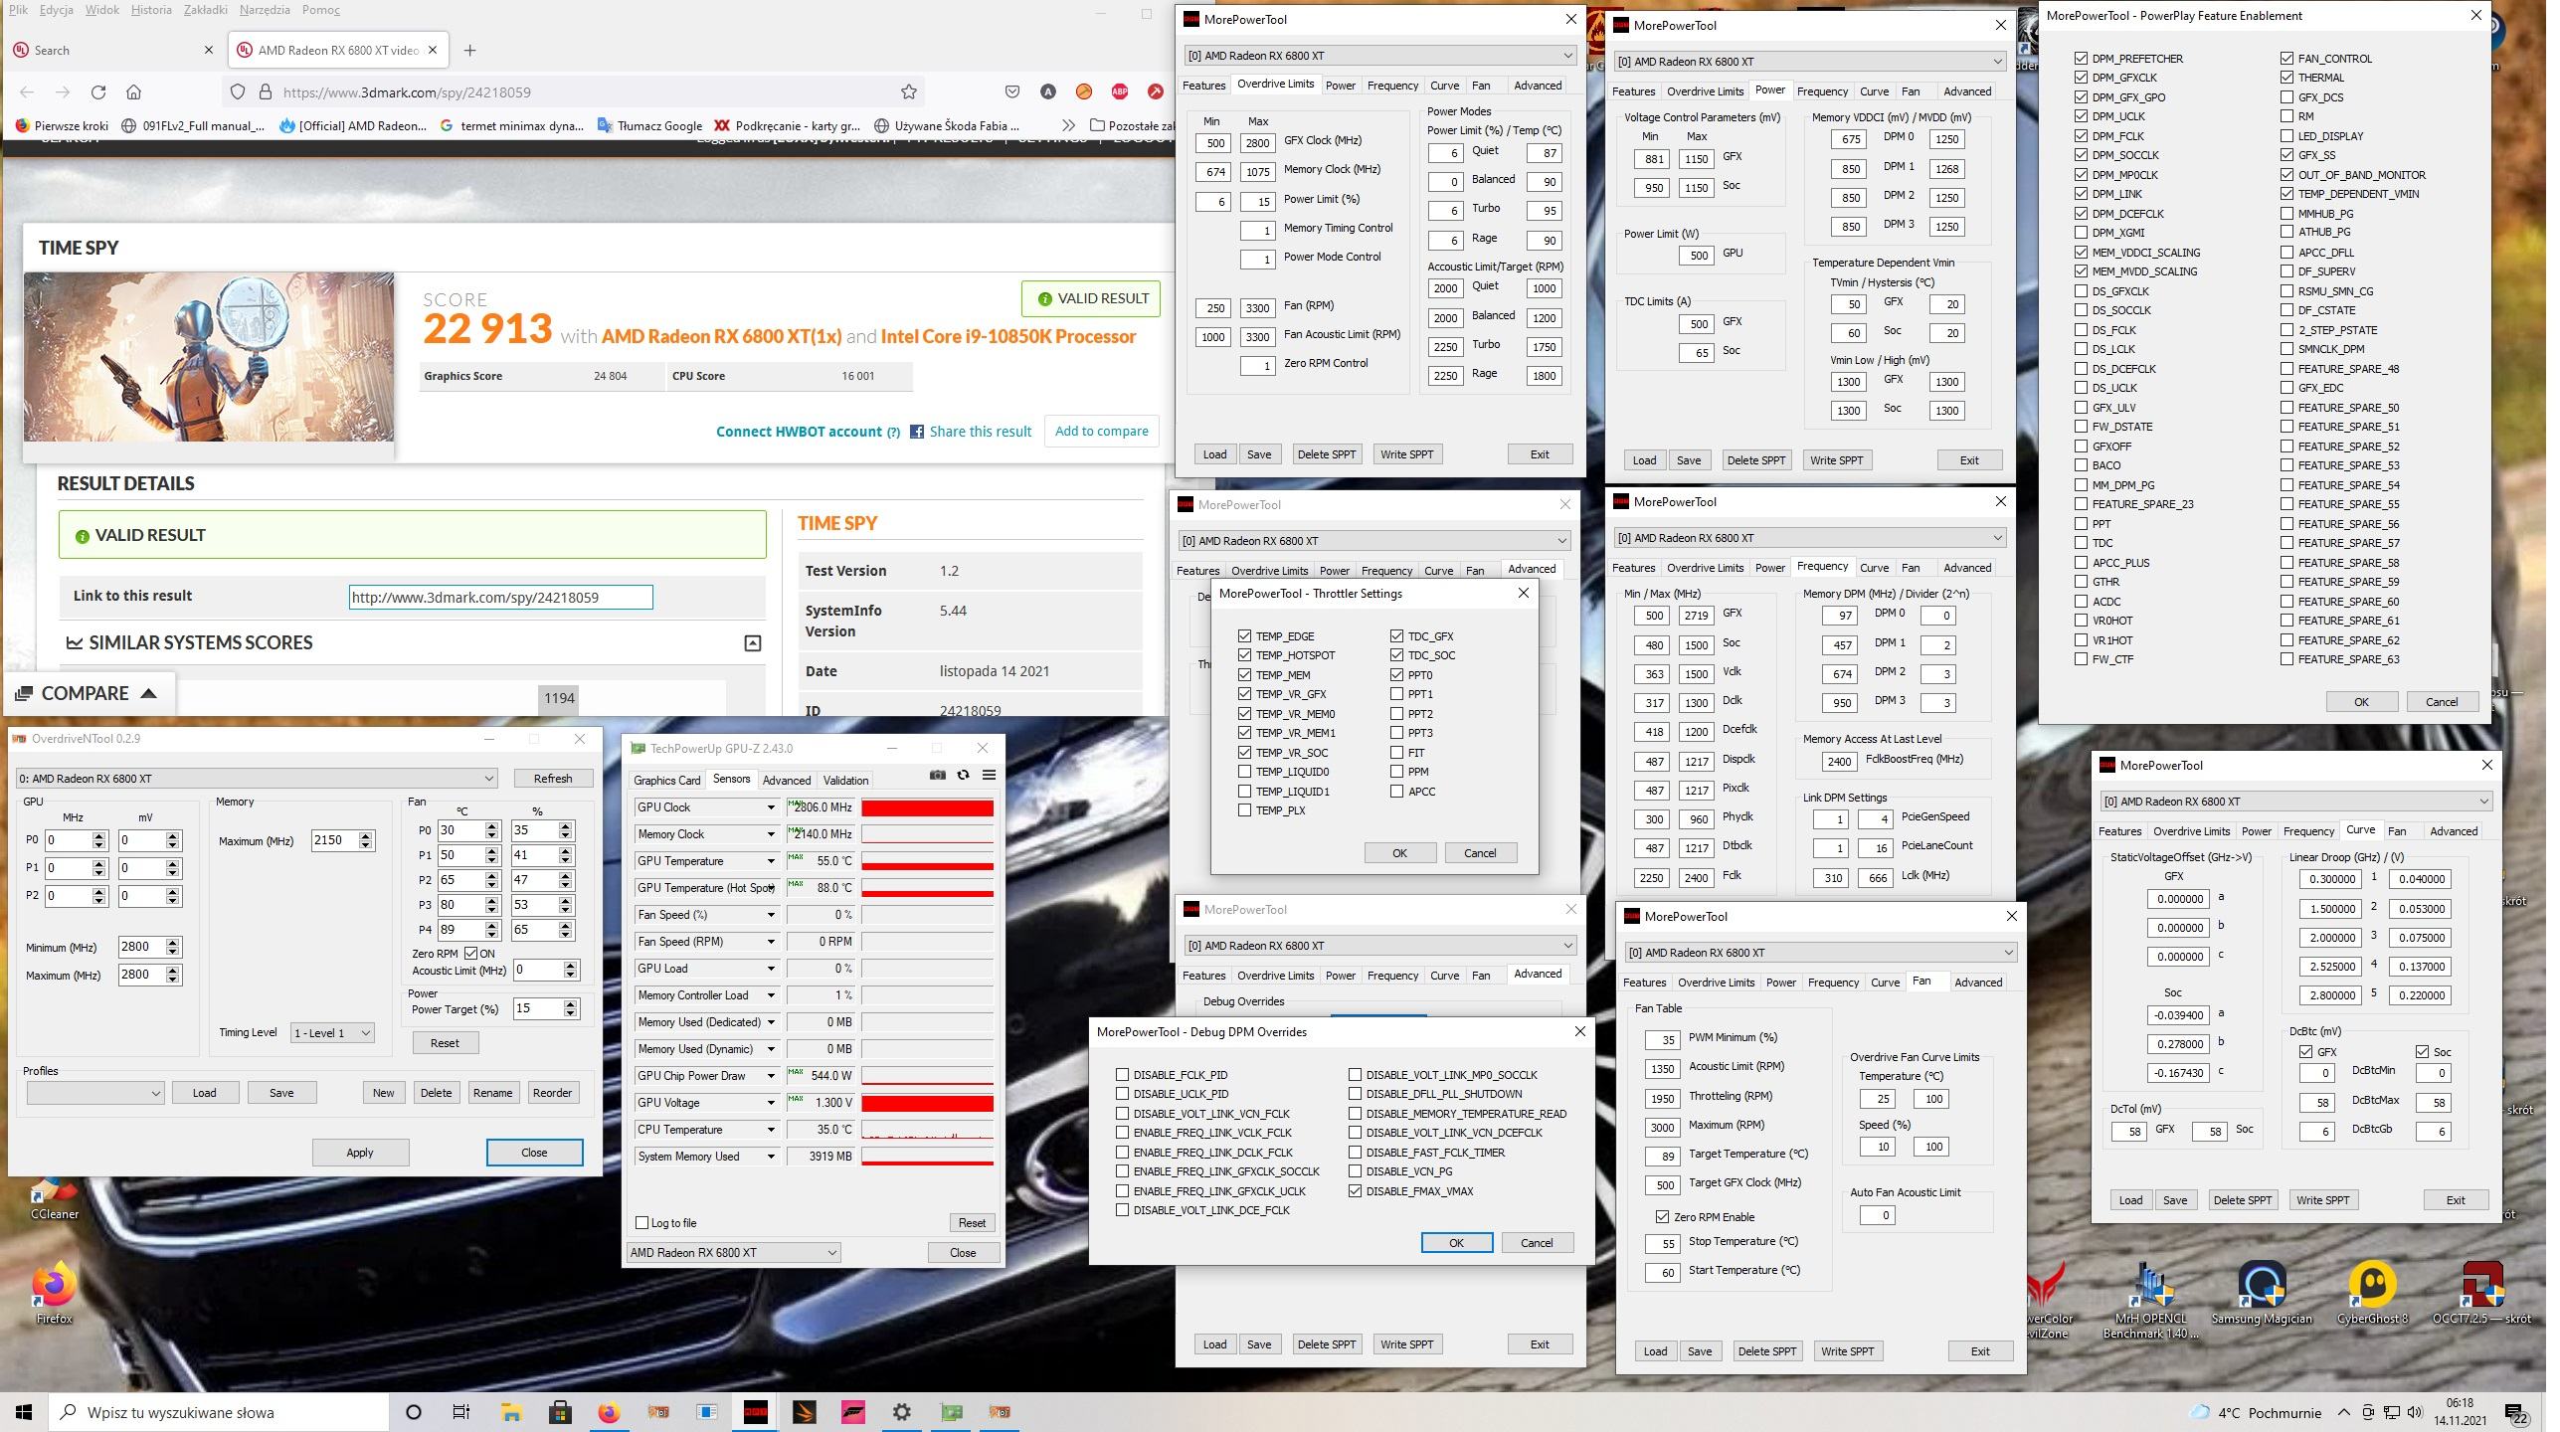The height and width of the screenshot is (1432, 2560).
Task: Uncheck DPM_PREFETCHER in PowerPlay Feature Enablement
Action: click(2081, 59)
